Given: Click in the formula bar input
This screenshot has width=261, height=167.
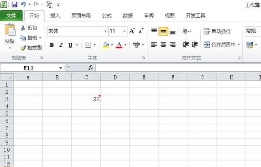Looking at the screenshot, I should coord(178,68).
